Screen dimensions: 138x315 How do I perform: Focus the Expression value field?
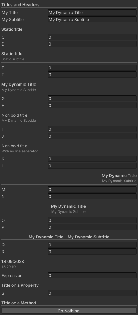tap(92, 276)
